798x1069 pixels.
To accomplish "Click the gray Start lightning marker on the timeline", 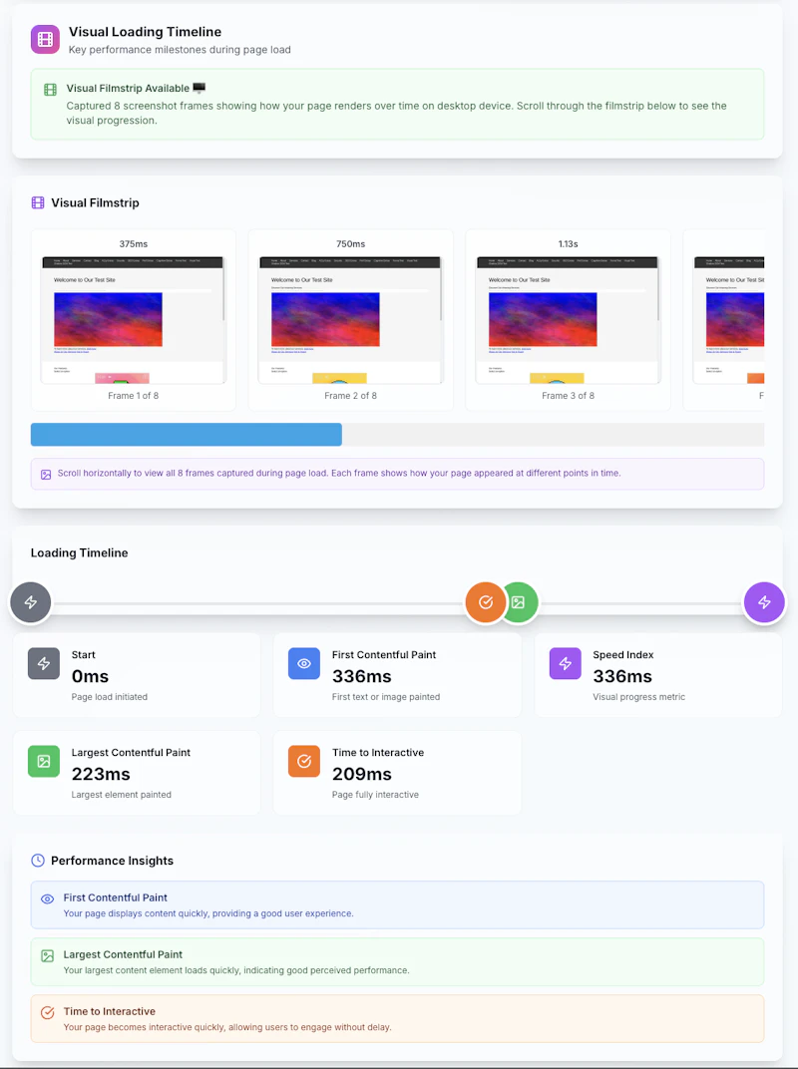I will tap(31, 602).
